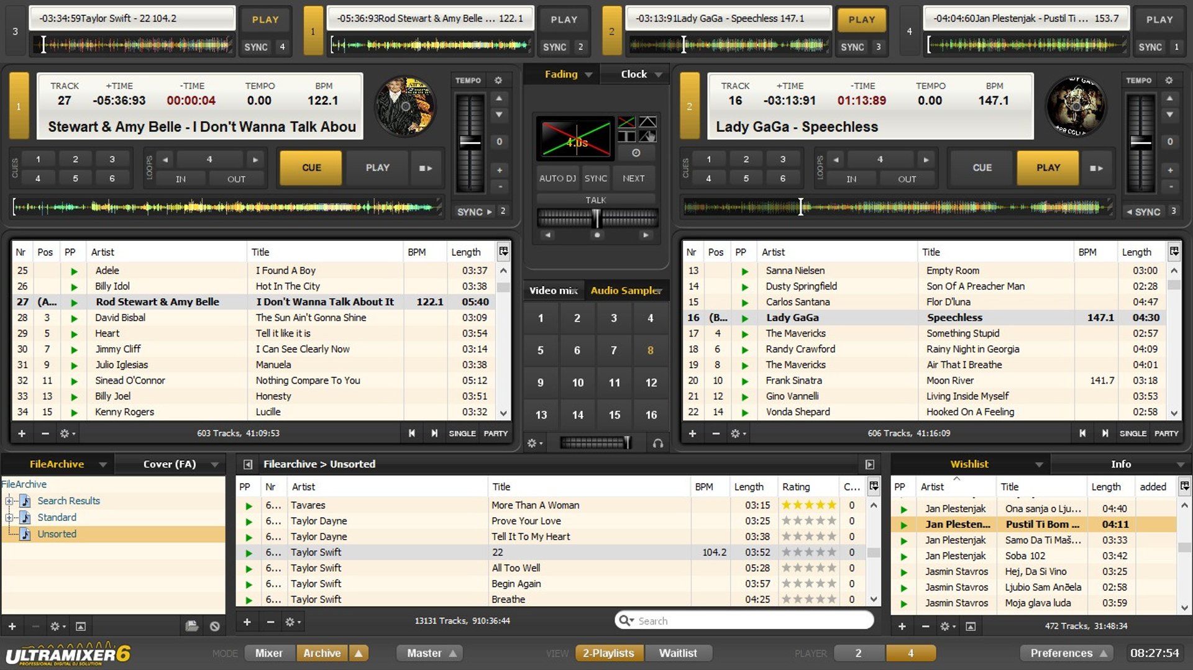Viewport: 1193px width, 670px height.
Task: Click the pause/stop icon beside deck 2 PLAY
Action: click(1097, 168)
